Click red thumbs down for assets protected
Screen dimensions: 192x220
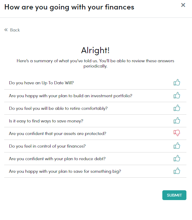coord(177,133)
